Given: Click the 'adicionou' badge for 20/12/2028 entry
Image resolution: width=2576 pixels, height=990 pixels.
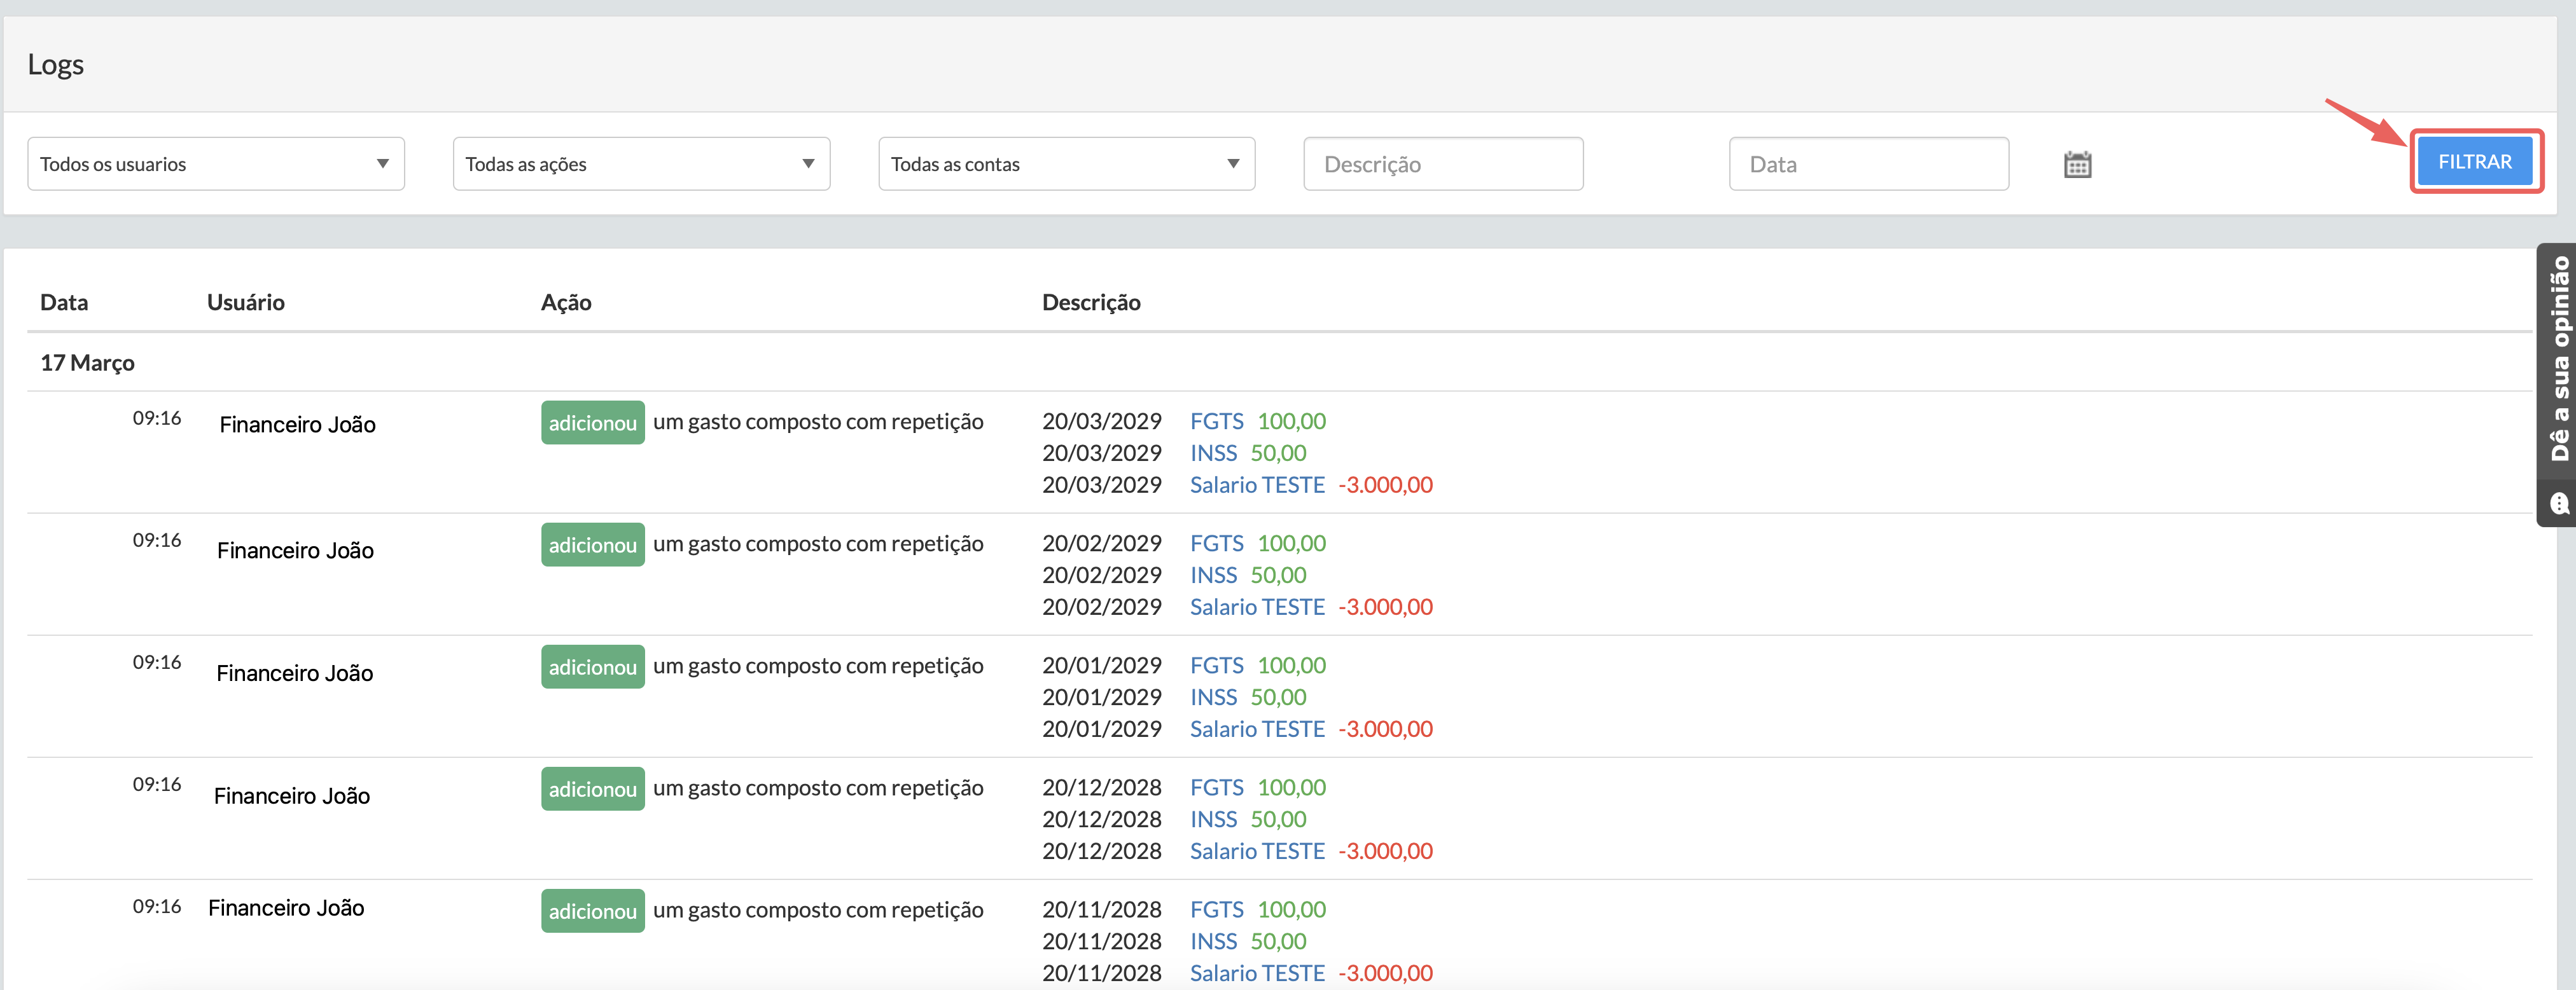Looking at the screenshot, I should (x=592, y=789).
